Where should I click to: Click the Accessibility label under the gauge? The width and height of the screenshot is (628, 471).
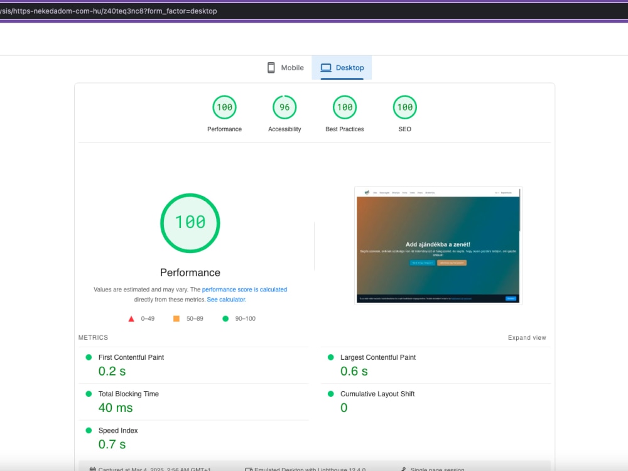pyautogui.click(x=284, y=129)
